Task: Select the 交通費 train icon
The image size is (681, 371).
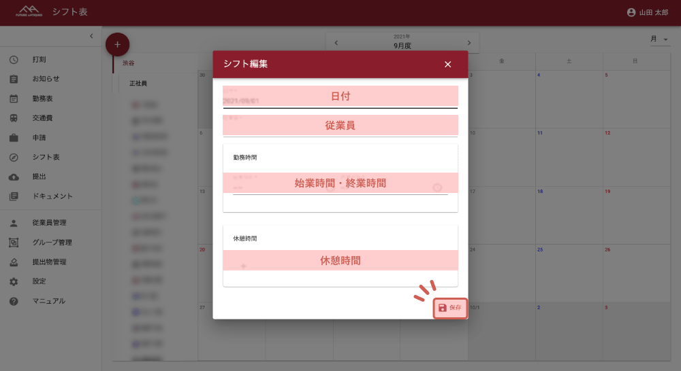Action: click(x=14, y=118)
